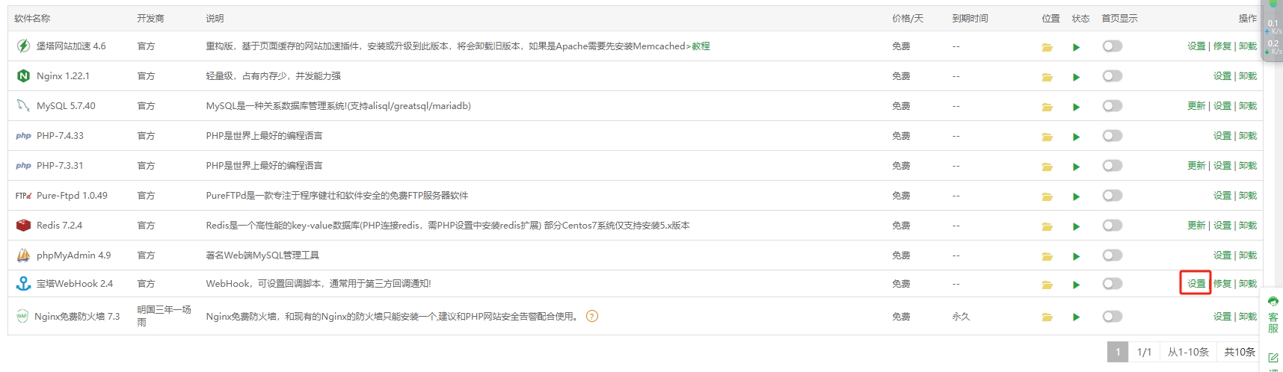Click the red Redis logo icon
The height and width of the screenshot is (372, 1283).
(23, 225)
